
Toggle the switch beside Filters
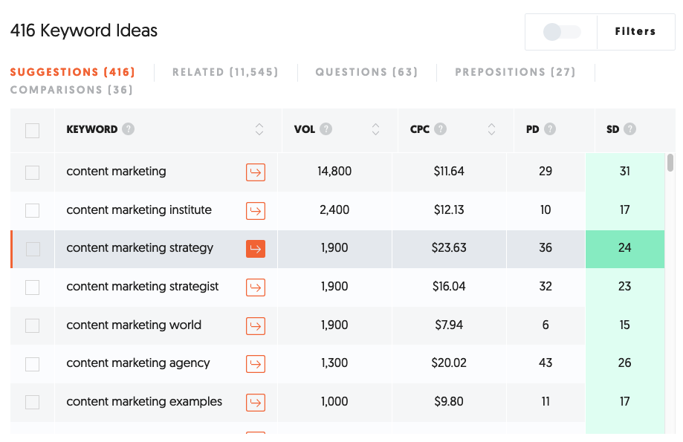tap(561, 32)
